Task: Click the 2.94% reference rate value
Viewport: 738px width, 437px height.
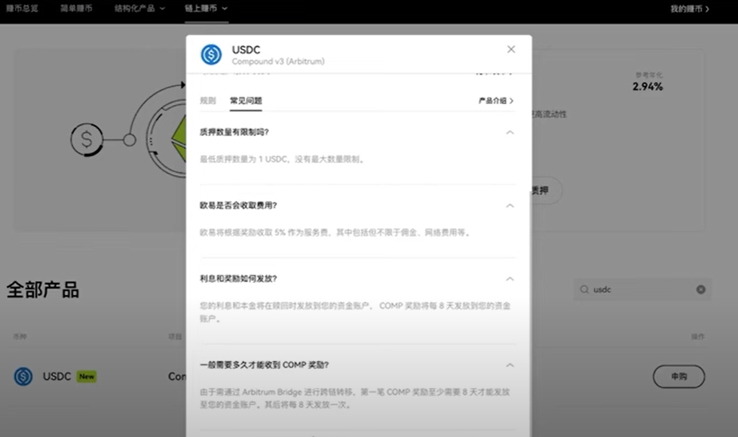Action: click(648, 87)
